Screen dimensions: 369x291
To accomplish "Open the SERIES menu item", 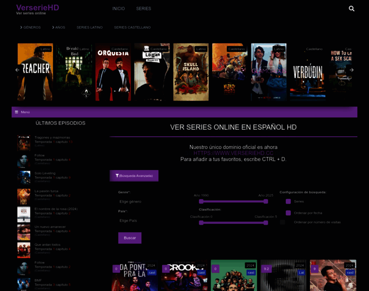I will (144, 9).
